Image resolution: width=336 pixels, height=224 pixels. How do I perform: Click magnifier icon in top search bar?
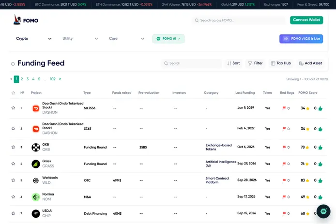point(197,20)
